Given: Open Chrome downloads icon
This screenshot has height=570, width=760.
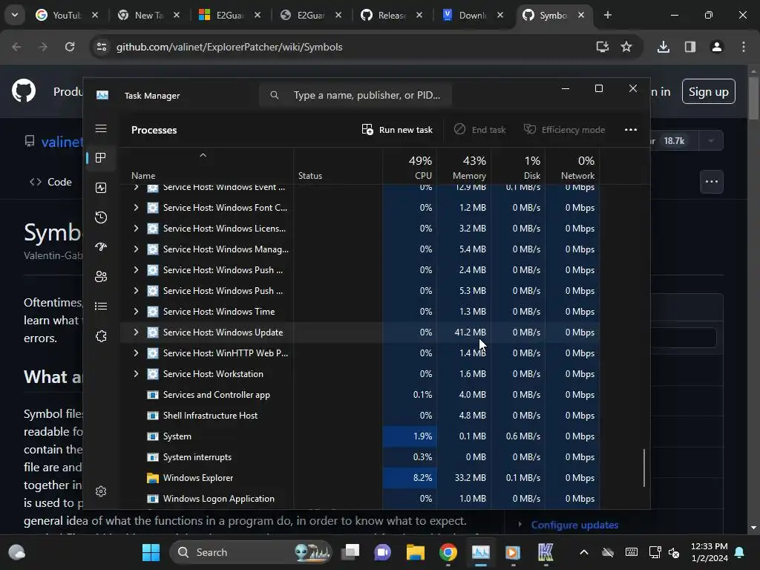Looking at the screenshot, I should tap(663, 47).
